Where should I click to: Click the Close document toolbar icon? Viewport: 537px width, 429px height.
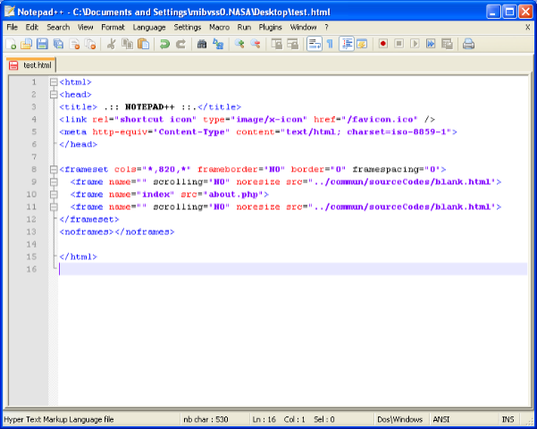click(75, 44)
